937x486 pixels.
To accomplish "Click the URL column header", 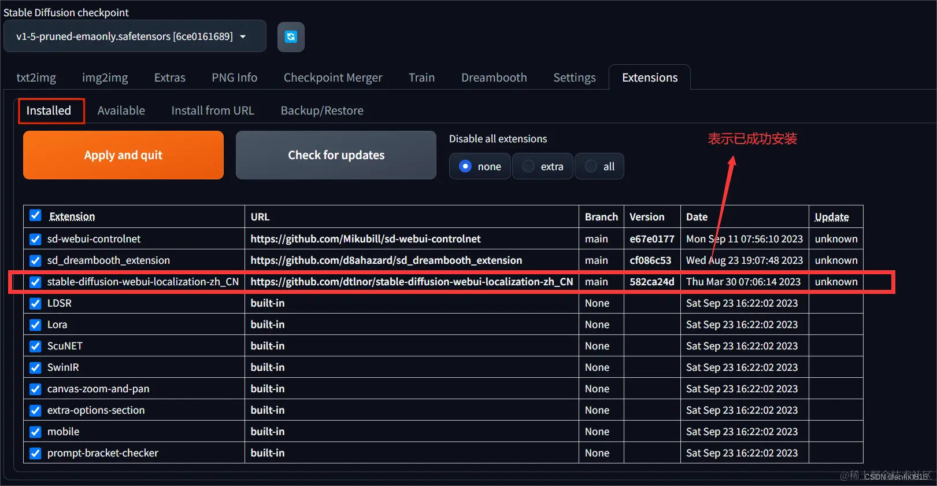I will click(x=260, y=217).
